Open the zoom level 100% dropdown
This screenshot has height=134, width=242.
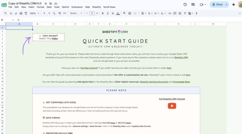pyautogui.click(x=35, y=13)
